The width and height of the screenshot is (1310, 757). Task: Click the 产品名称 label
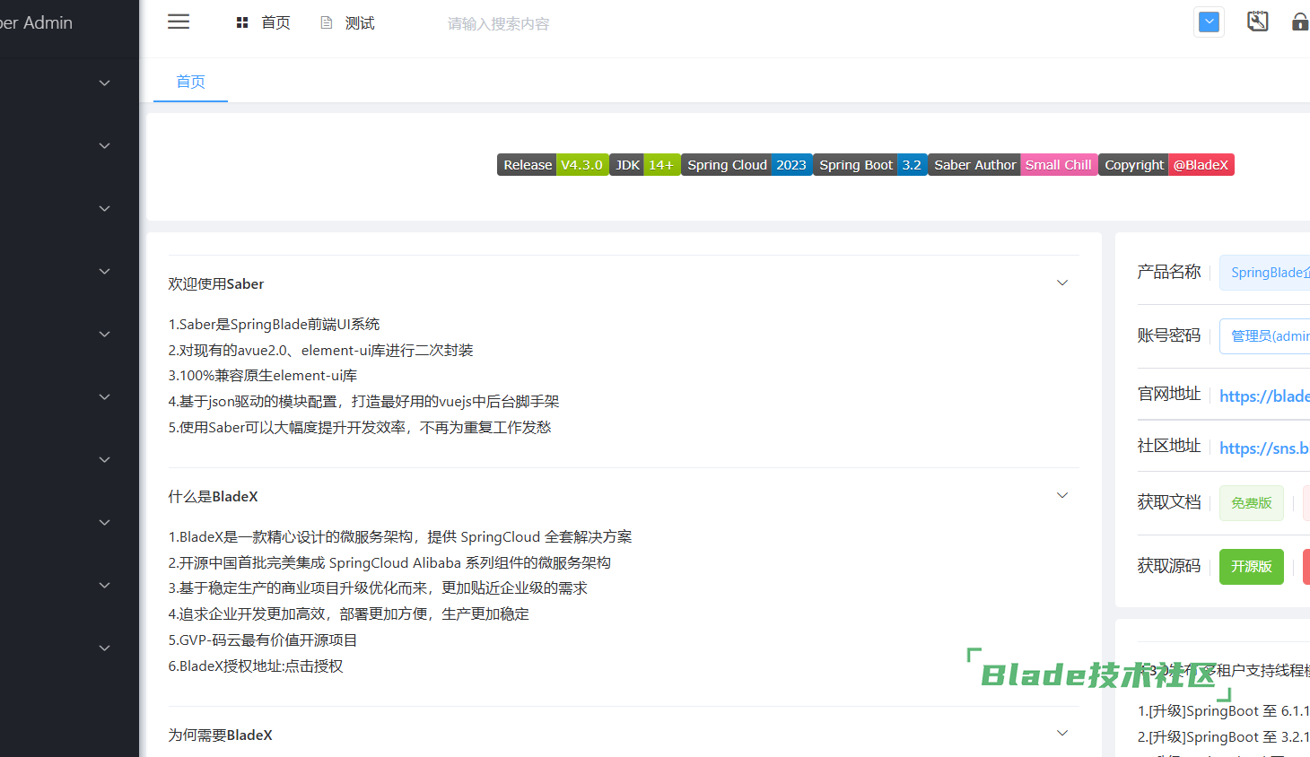(x=1169, y=272)
